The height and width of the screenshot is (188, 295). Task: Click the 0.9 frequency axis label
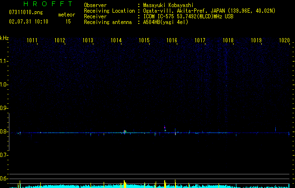click(4, 108)
